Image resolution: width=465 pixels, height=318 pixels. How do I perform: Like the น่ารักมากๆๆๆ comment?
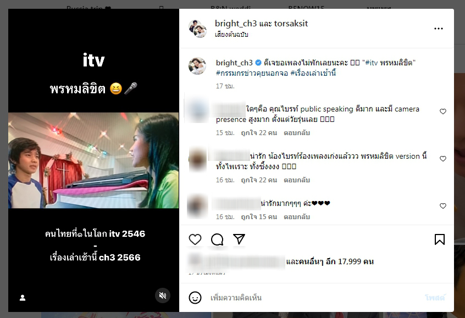[x=443, y=206]
